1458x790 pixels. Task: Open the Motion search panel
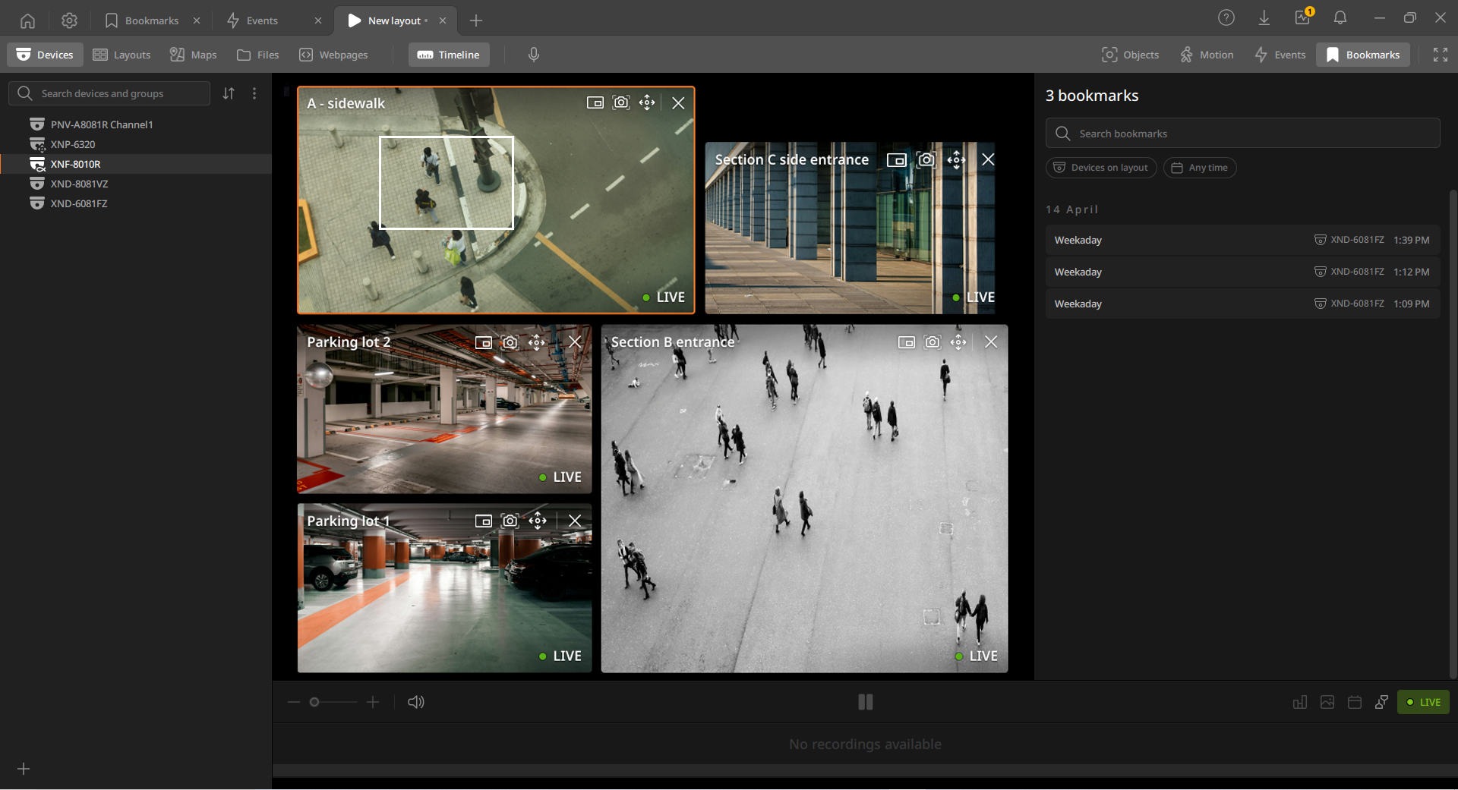coord(1206,55)
